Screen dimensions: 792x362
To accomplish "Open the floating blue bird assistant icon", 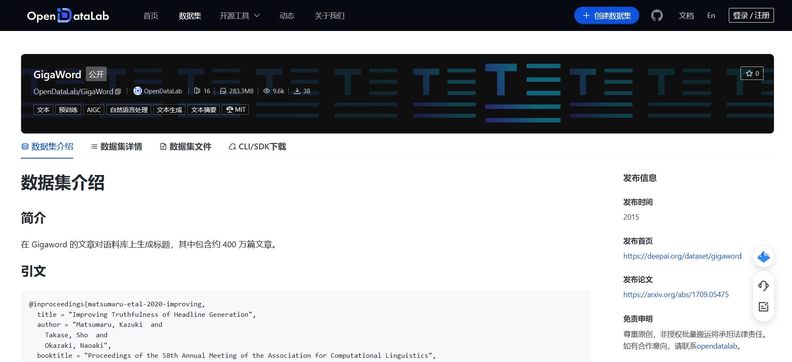I will pyautogui.click(x=764, y=257).
